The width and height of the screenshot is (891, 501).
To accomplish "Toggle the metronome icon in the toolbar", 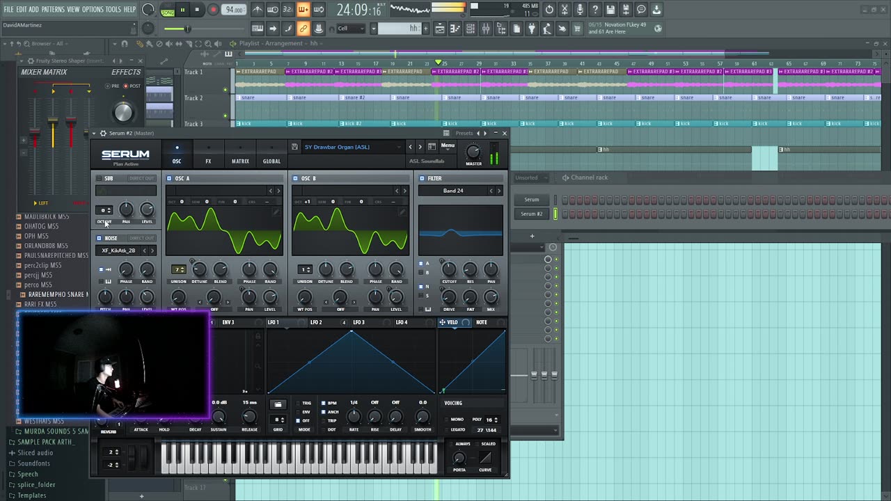I will 258,10.
